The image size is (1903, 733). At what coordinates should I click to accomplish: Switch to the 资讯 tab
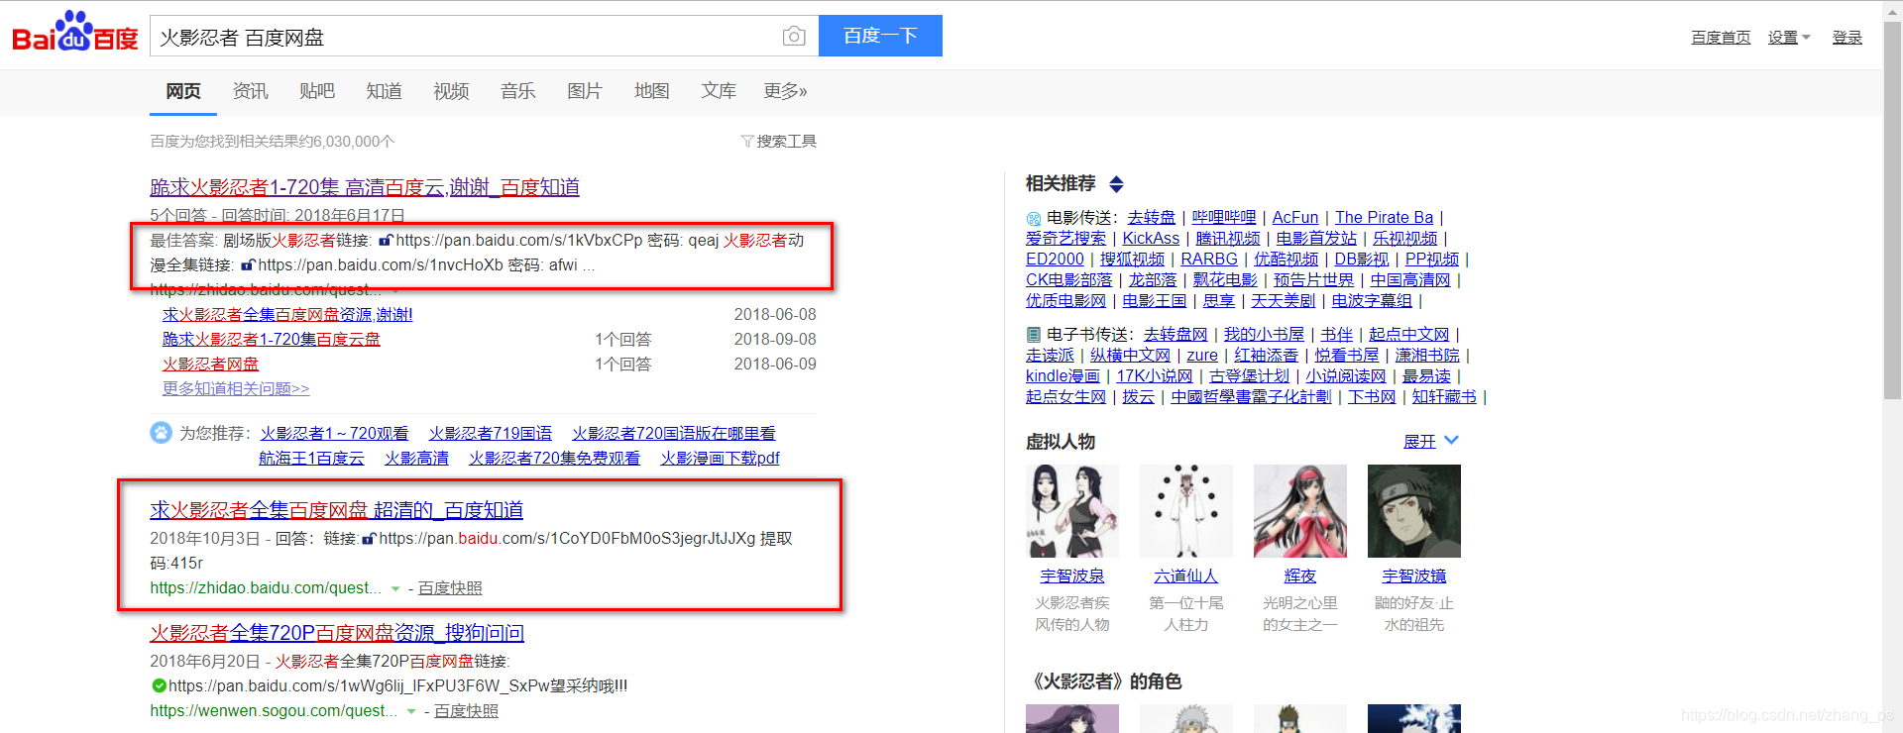pyautogui.click(x=250, y=91)
